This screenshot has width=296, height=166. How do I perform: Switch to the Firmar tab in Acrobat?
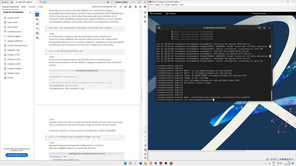pos(40,7)
